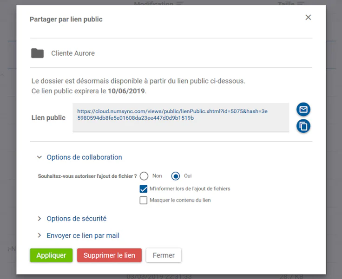
Task: Send the public link by email icon
Action: 303,109
